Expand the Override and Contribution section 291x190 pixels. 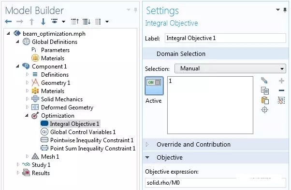click(x=147, y=145)
